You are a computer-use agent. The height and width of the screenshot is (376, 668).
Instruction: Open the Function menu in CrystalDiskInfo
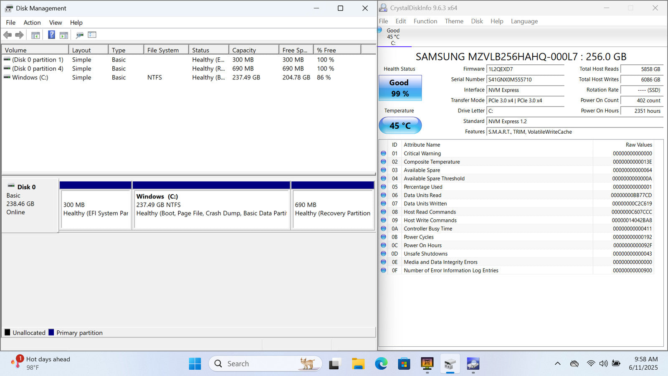click(x=425, y=21)
